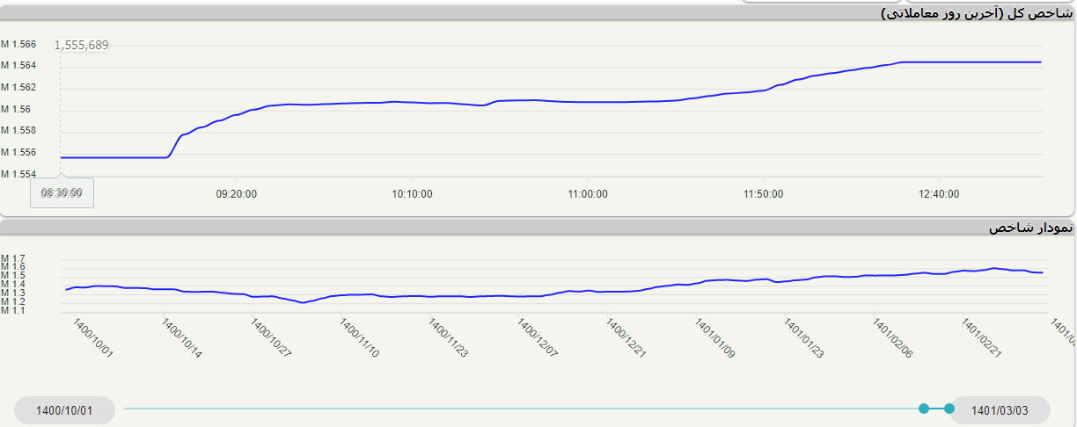Click the 1400/10/01 start date pill
The width and height of the screenshot is (1077, 427).
point(64,410)
